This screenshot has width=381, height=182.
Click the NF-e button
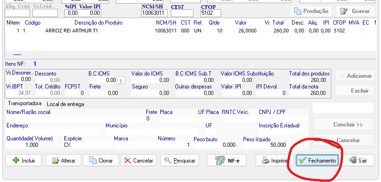tap(226, 160)
